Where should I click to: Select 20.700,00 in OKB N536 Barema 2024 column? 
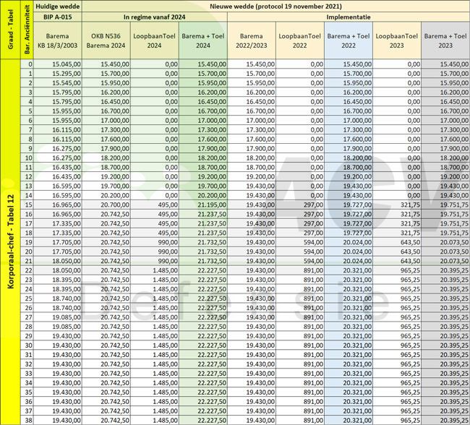point(106,205)
